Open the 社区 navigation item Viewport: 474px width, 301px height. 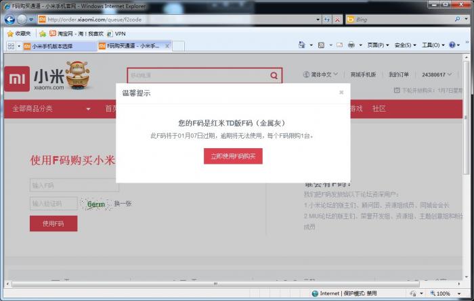[379, 109]
